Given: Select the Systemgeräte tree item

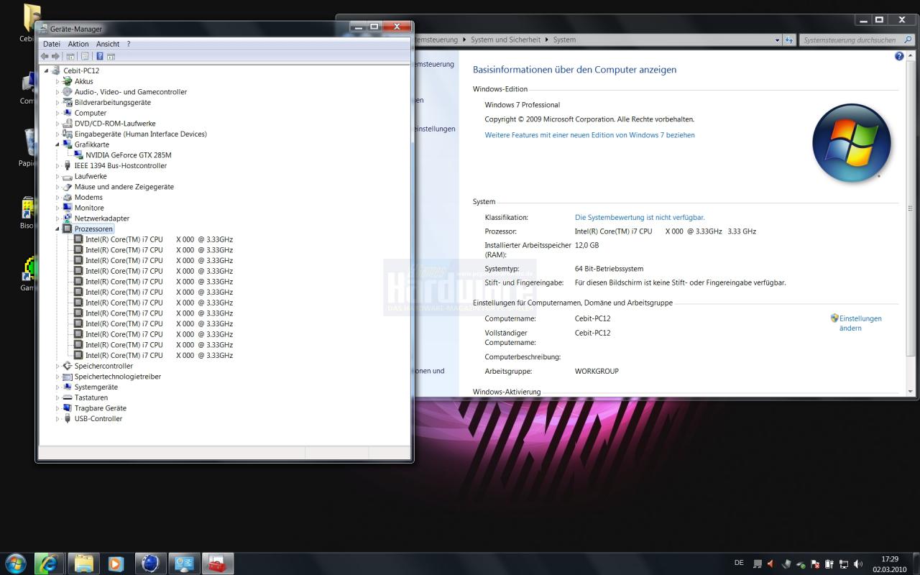Looking at the screenshot, I should [96, 387].
